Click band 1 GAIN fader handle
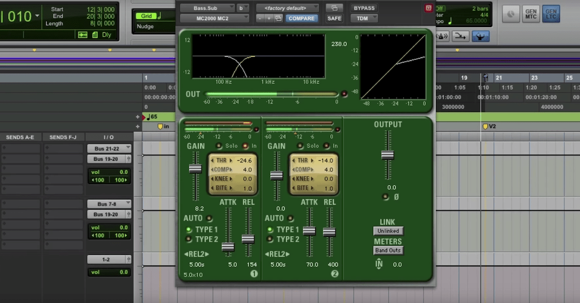 coord(195,168)
